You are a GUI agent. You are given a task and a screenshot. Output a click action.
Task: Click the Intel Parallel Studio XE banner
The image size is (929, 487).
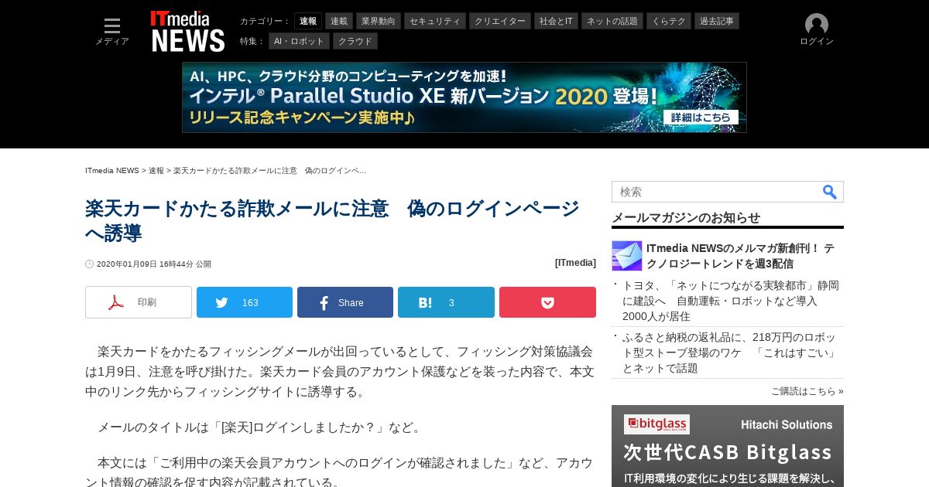(x=464, y=97)
